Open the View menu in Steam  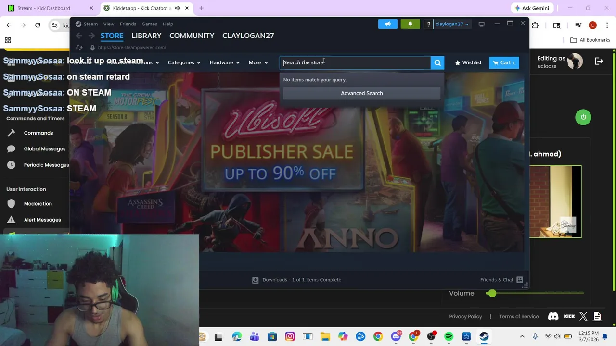coord(109,24)
